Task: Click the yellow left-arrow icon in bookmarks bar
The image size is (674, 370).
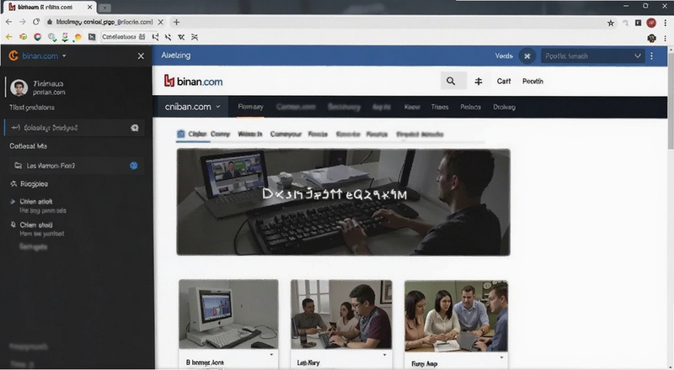Action: 8,37
